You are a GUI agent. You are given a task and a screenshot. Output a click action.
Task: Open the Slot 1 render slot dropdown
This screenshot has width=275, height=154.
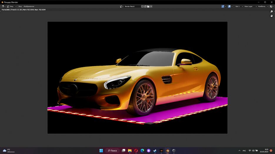click(x=239, y=6)
